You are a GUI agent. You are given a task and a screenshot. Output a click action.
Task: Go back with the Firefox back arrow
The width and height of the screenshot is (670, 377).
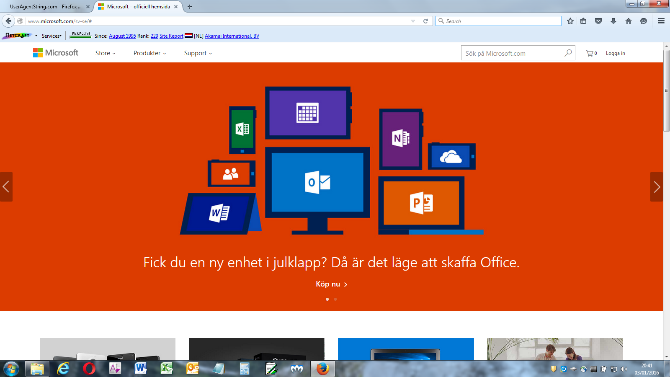pos(8,21)
